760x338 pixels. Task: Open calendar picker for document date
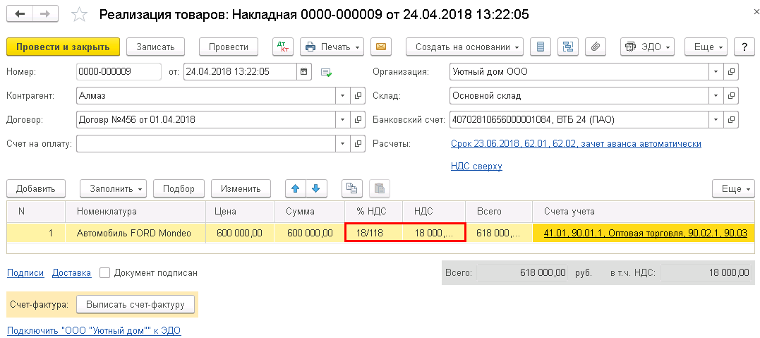(304, 72)
